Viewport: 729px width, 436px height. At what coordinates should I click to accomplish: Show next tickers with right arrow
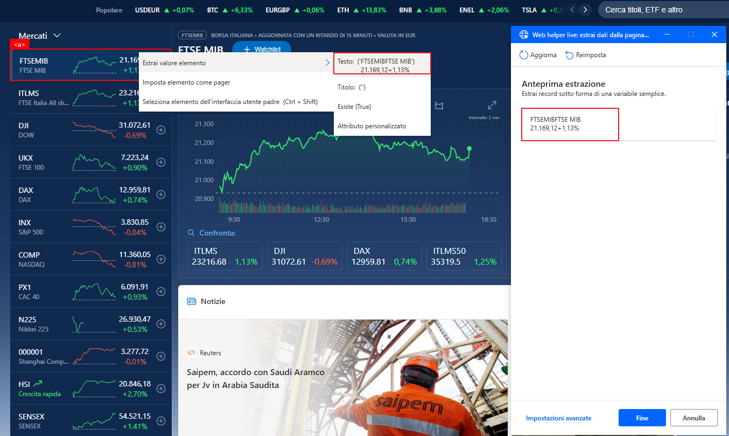pyautogui.click(x=585, y=10)
